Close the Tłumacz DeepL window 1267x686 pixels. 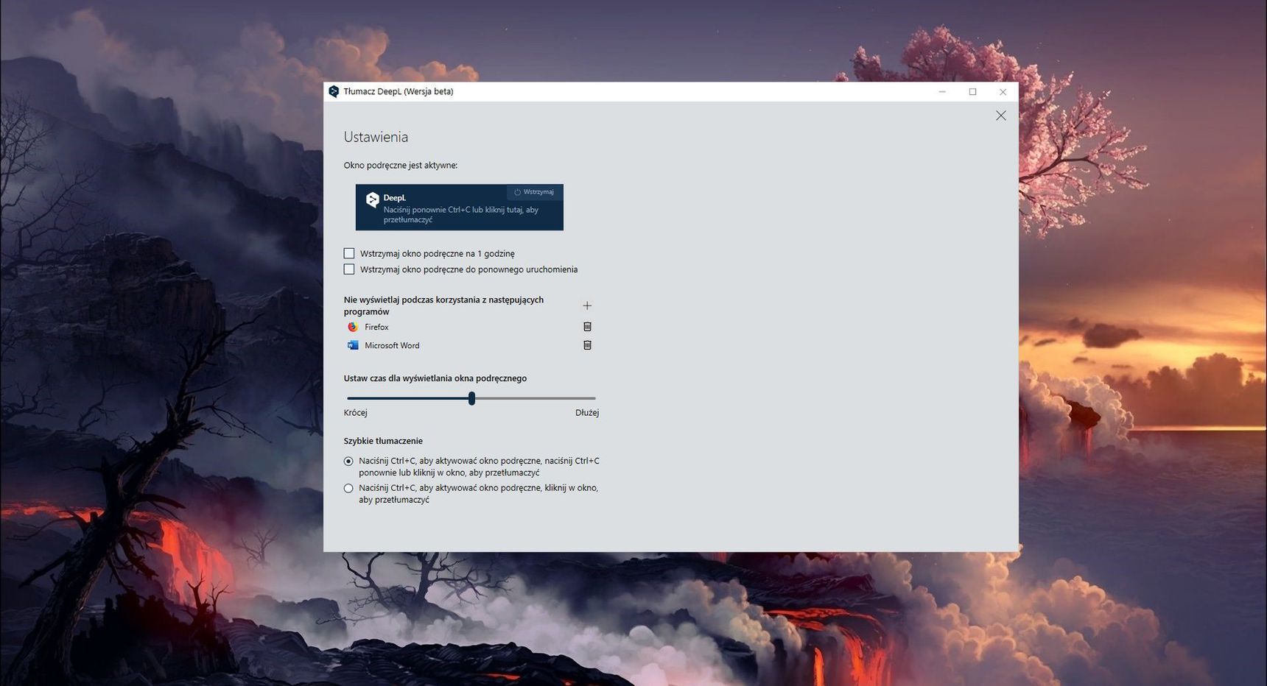(1003, 92)
